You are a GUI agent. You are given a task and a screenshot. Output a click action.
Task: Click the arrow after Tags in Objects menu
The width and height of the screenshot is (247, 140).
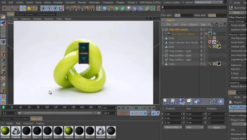point(208,24)
